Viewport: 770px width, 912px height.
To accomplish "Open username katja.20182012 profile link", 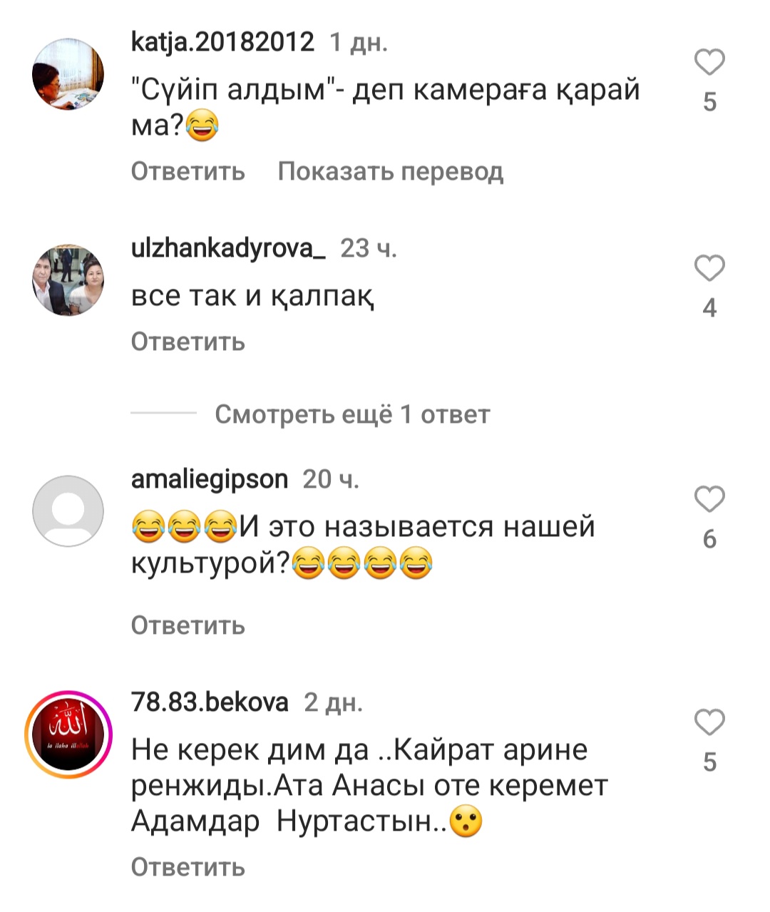I will tap(222, 43).
